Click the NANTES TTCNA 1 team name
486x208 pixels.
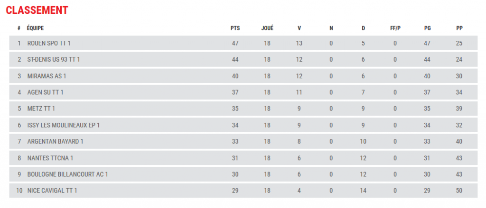[50, 158]
